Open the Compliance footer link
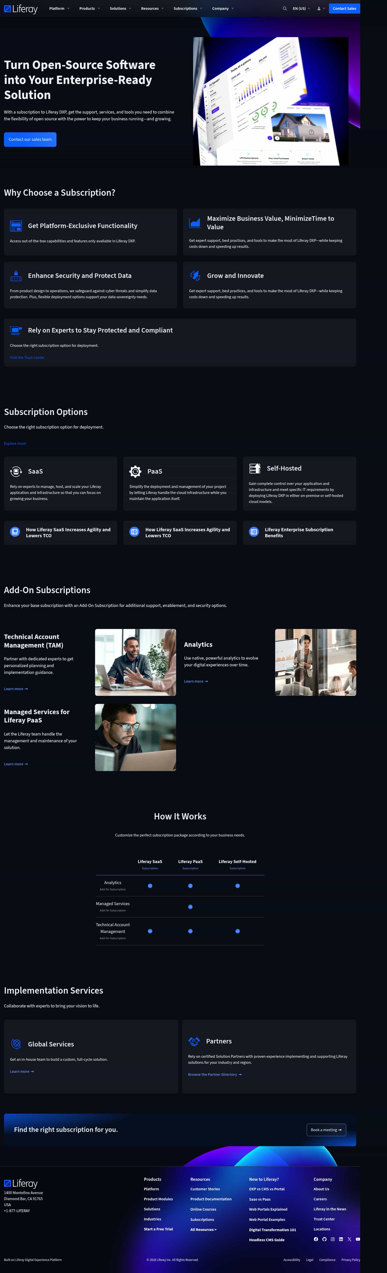The height and width of the screenshot is (1273, 387). click(x=327, y=1260)
